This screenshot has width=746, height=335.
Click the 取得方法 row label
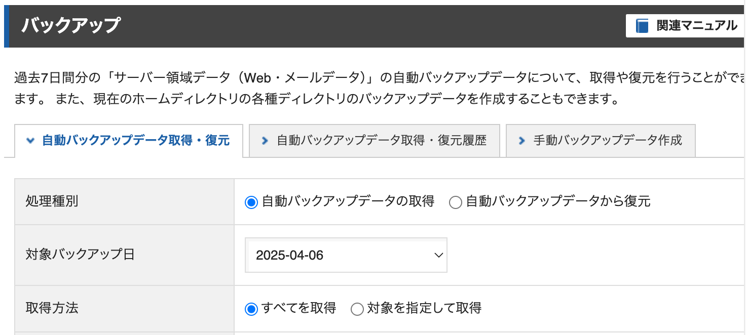pyautogui.click(x=52, y=308)
